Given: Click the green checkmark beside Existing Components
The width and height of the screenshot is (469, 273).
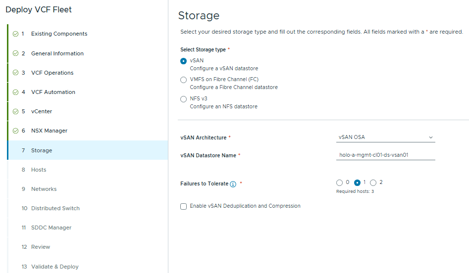Looking at the screenshot, I should point(16,34).
